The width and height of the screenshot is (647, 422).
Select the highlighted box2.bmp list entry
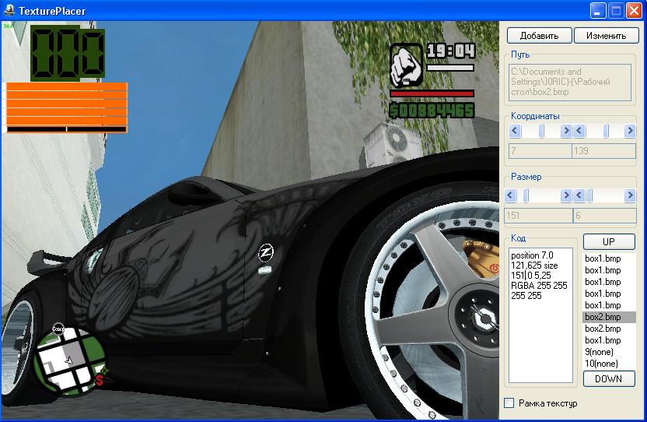point(609,317)
